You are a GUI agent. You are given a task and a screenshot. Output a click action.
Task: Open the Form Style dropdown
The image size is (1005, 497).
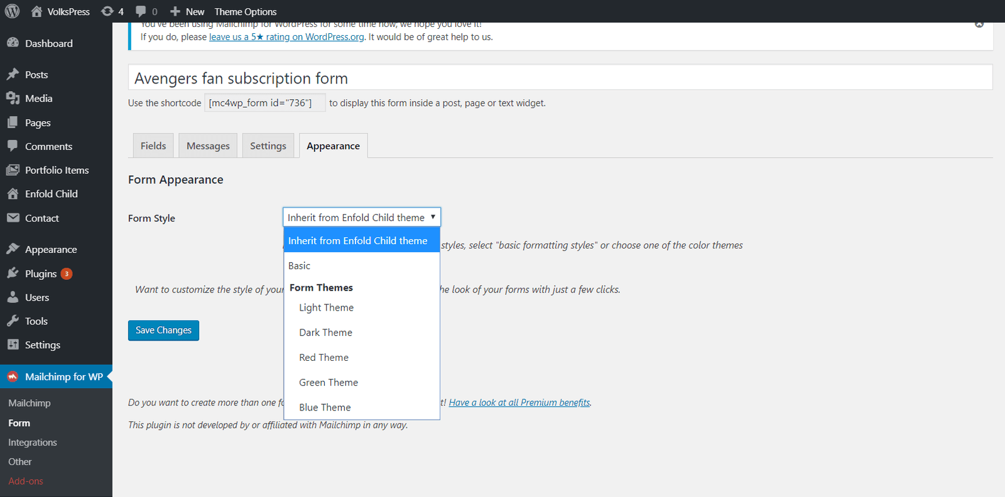tap(362, 217)
